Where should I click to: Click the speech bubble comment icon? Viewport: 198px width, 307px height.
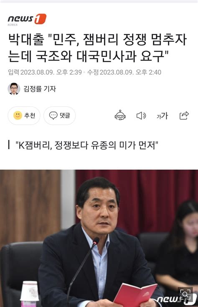(x=53, y=115)
